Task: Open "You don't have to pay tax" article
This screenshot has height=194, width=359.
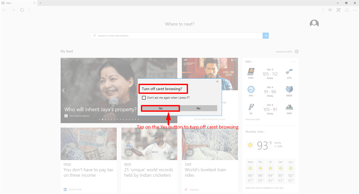Action: pos(88,173)
